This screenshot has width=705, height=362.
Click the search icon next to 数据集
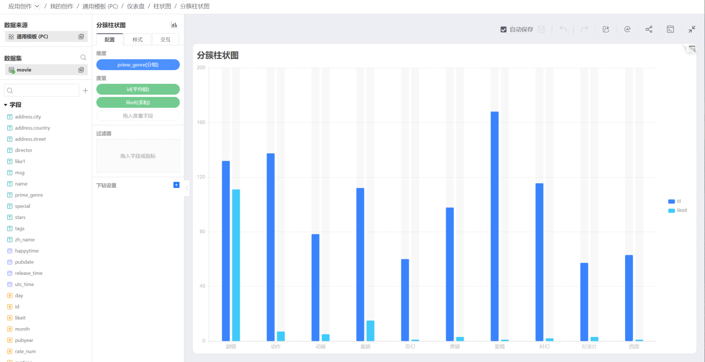(83, 58)
